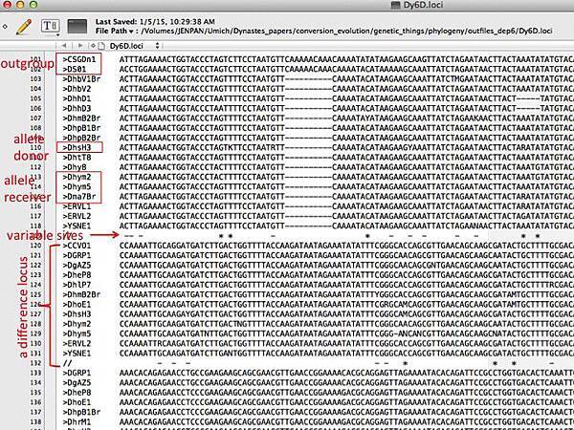This screenshot has width=574, height=430.
Task: Click the >DhbV1Br sequence name
Action: click(81, 79)
